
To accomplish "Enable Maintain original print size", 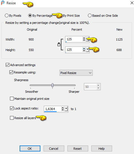I will [x=12, y=98].
